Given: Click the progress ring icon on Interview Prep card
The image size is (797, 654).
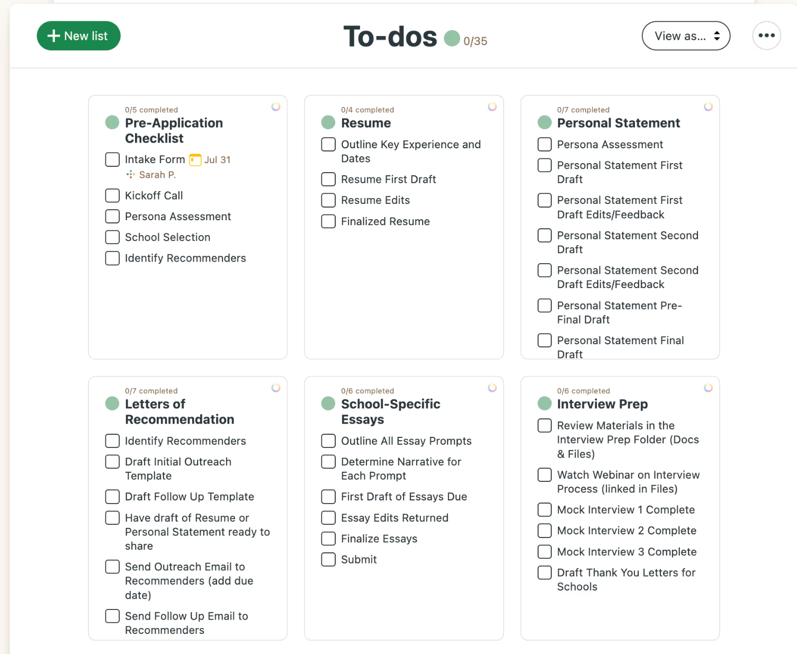Looking at the screenshot, I should pos(708,388).
